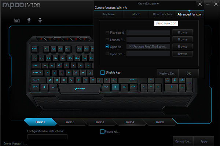Confirm key setting with OK
220x146 pixels.
pos(188,73)
